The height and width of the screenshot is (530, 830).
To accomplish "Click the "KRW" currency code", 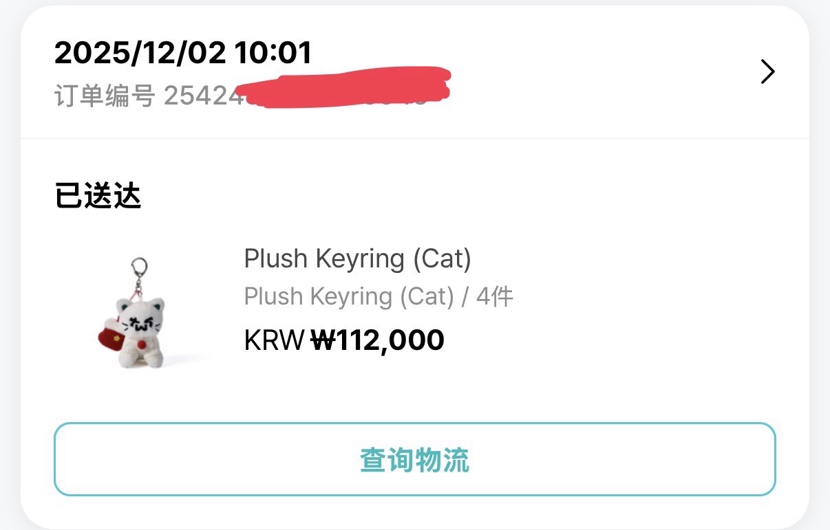I will [274, 340].
